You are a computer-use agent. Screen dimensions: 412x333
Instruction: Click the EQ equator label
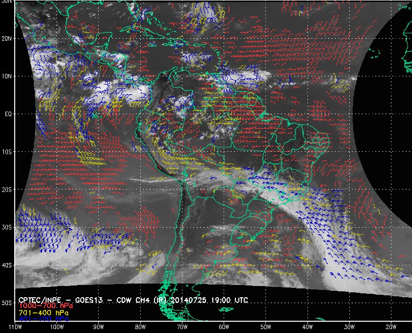8,114
